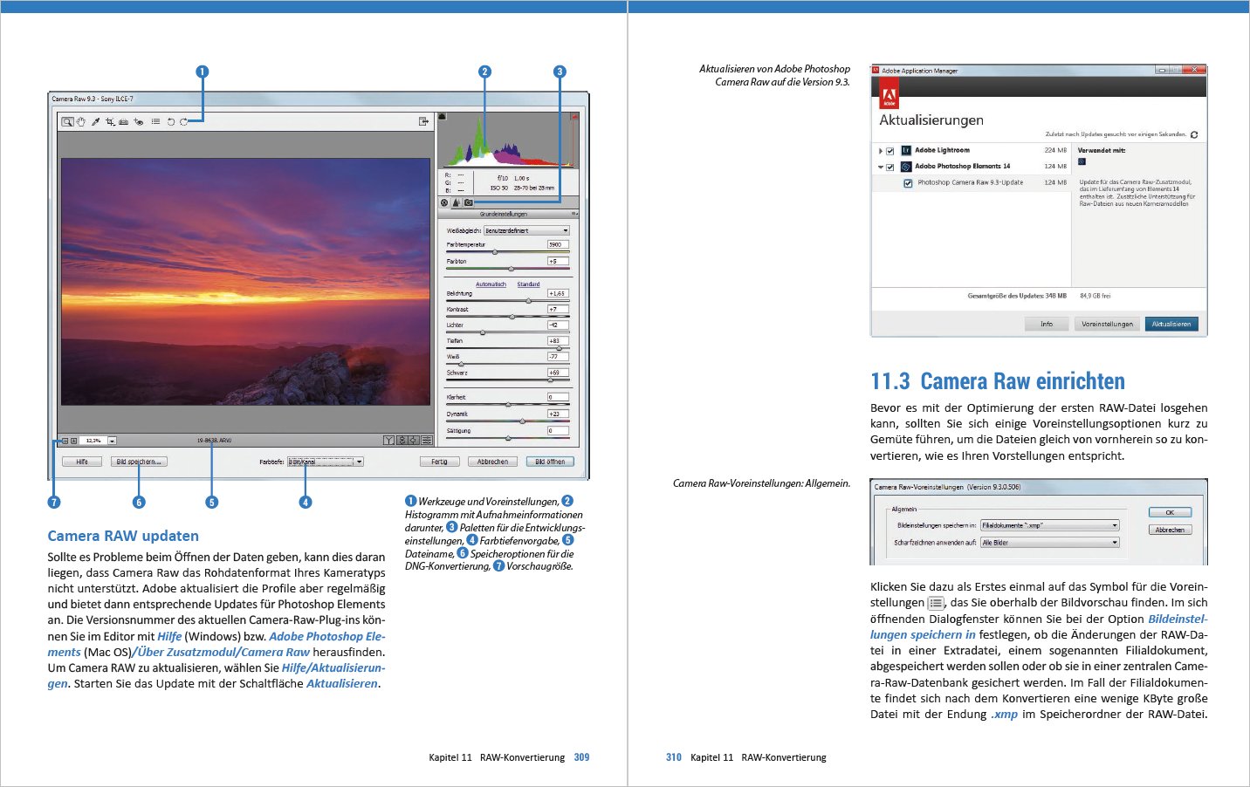Screen dimensions: 1250x787
Task: Click the Fertig button
Action: point(439,462)
